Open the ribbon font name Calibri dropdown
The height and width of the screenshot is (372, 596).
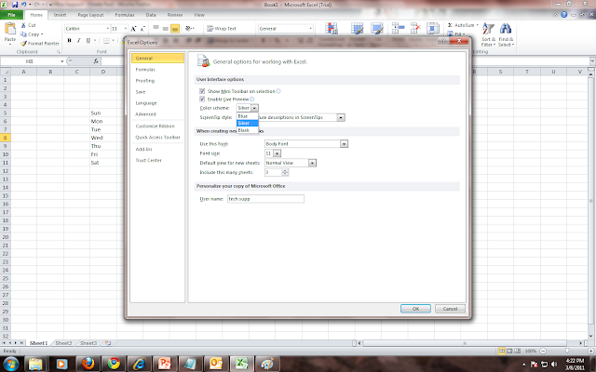(x=108, y=29)
